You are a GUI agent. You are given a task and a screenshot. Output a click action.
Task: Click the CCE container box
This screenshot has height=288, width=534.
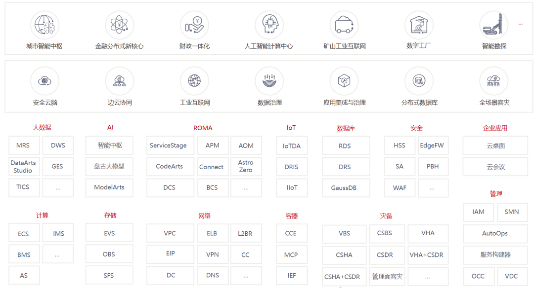pyautogui.click(x=292, y=233)
